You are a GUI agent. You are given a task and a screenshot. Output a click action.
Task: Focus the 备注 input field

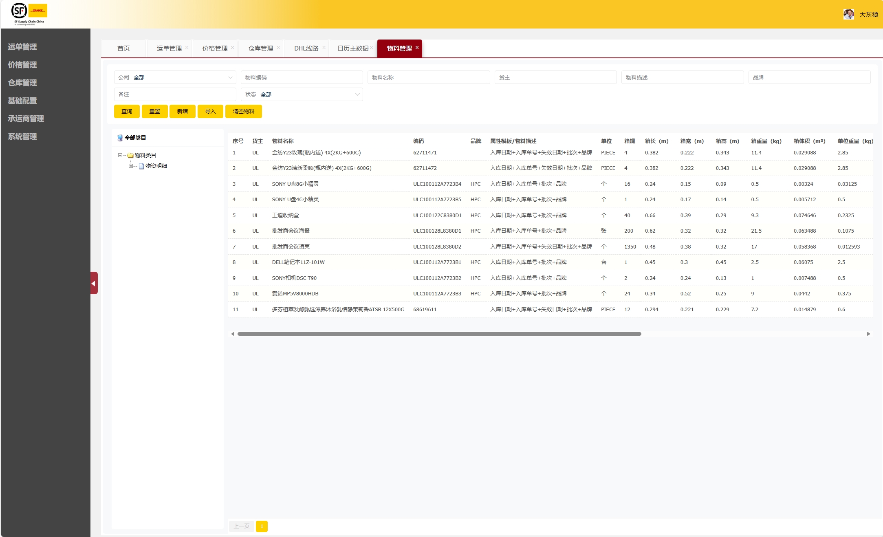175,94
